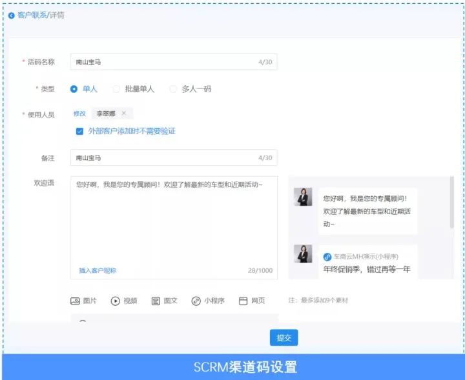Click the 提交 button
Viewport: 465px width, 380px height.
click(284, 337)
